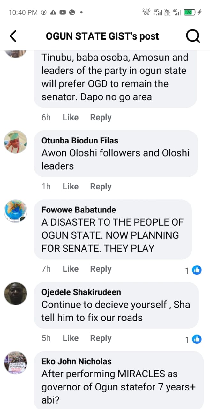Tap the back arrow icon
This screenshot has width=210, height=409.
click(13, 36)
